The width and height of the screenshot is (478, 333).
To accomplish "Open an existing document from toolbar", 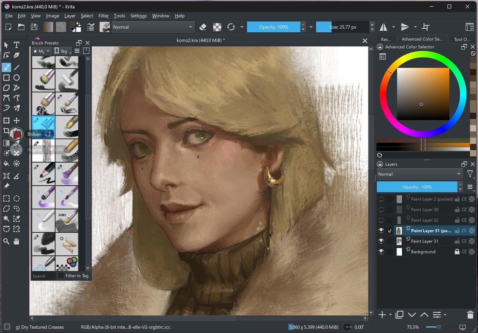I will click(21, 27).
